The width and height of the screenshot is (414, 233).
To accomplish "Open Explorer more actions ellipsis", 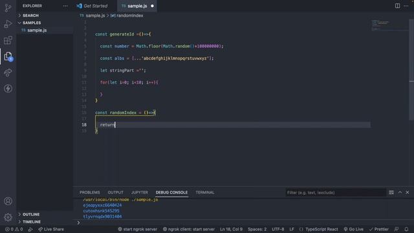I will click(x=65, y=6).
